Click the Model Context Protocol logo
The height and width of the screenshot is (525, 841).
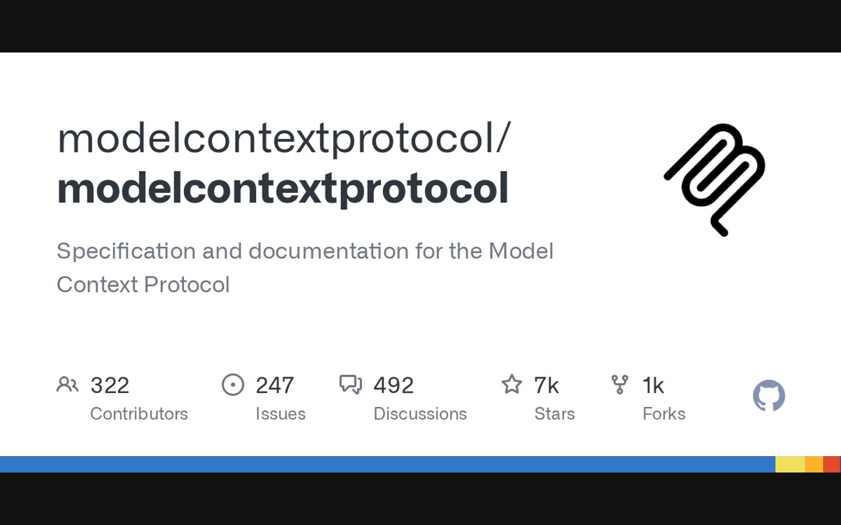714,179
